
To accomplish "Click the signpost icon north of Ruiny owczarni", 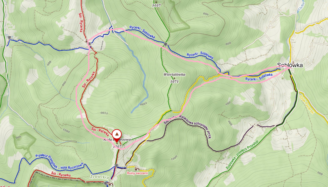I will point(116,165).
